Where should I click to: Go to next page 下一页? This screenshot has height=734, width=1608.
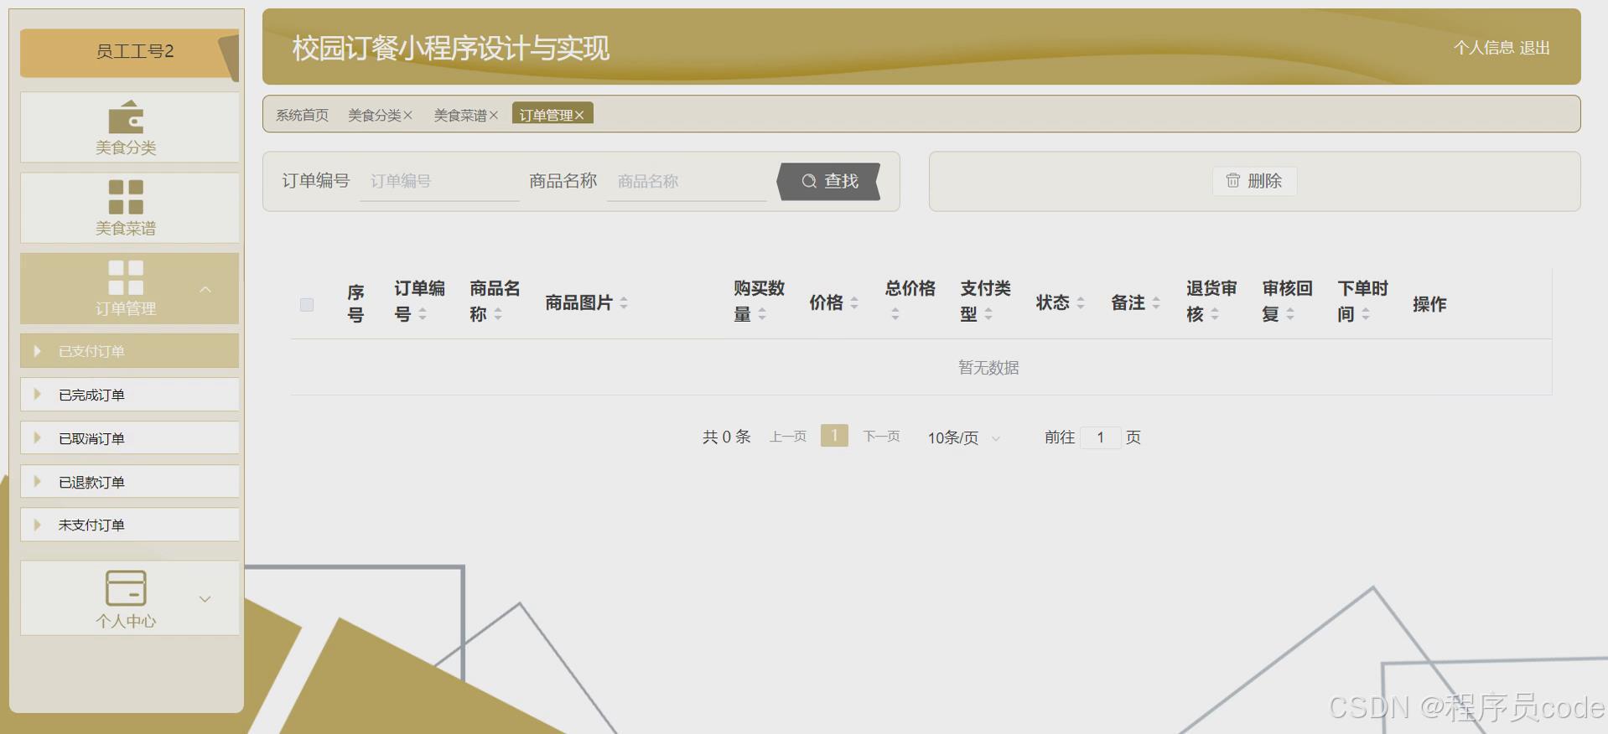click(x=881, y=437)
